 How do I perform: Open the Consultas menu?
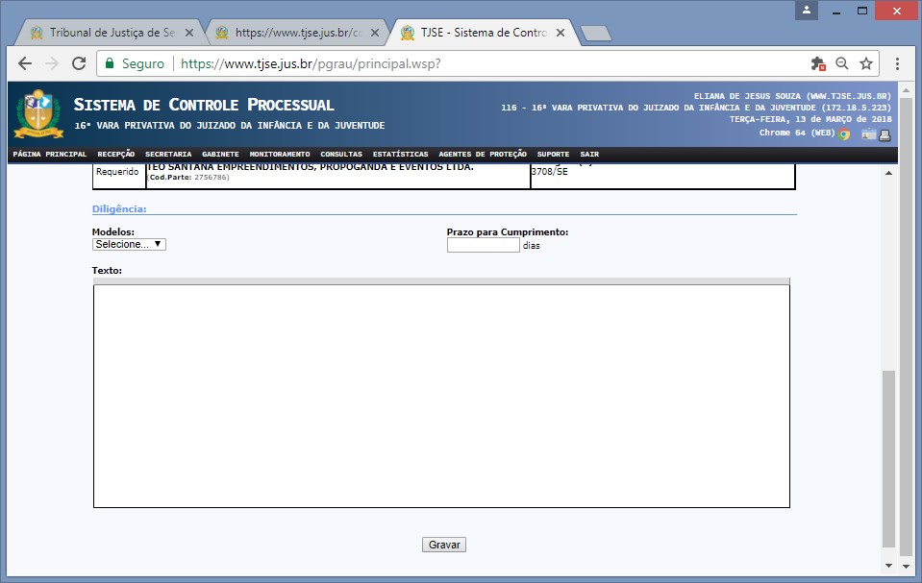coord(341,154)
